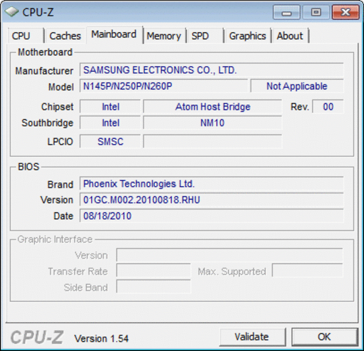
Task: Click the LPCIO label
Action: (x=60, y=142)
